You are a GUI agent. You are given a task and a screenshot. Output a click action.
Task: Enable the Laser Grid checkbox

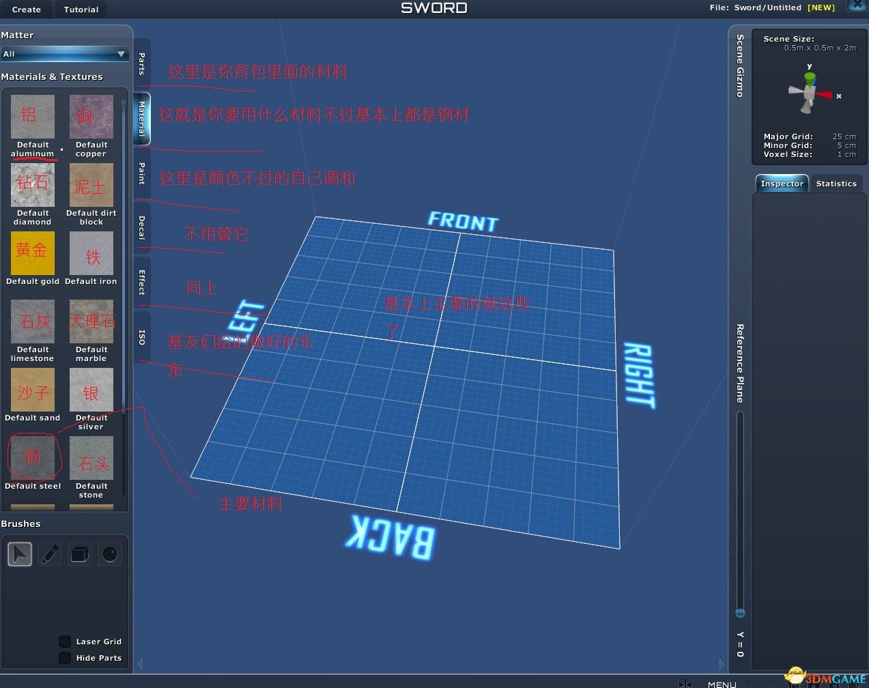click(x=65, y=642)
